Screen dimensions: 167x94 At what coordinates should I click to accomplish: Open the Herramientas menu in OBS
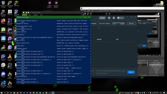113,10
